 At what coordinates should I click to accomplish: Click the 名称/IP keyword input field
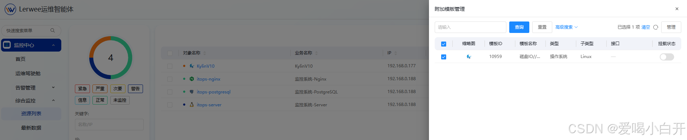(109, 125)
